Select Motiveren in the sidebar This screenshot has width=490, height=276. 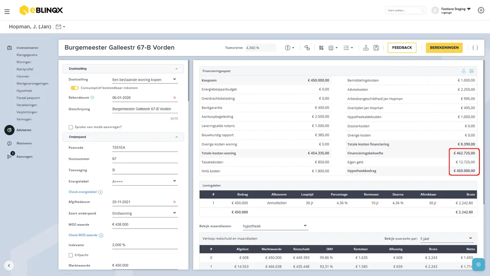coord(24,144)
